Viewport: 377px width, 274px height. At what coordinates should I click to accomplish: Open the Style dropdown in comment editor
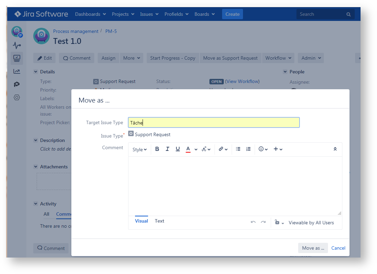(139, 150)
